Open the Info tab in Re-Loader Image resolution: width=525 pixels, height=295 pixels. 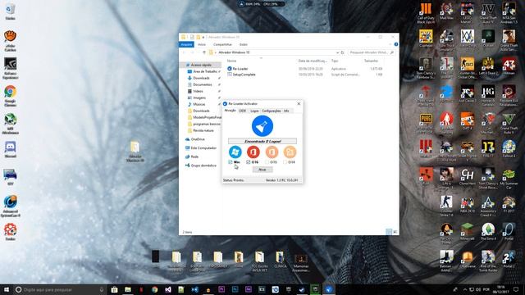coord(286,111)
